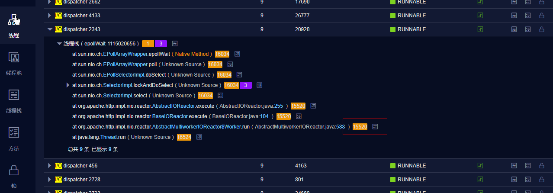Expand the I/O dispatcher 2728 row
Screen dimensions: 553x193
click(49, 180)
